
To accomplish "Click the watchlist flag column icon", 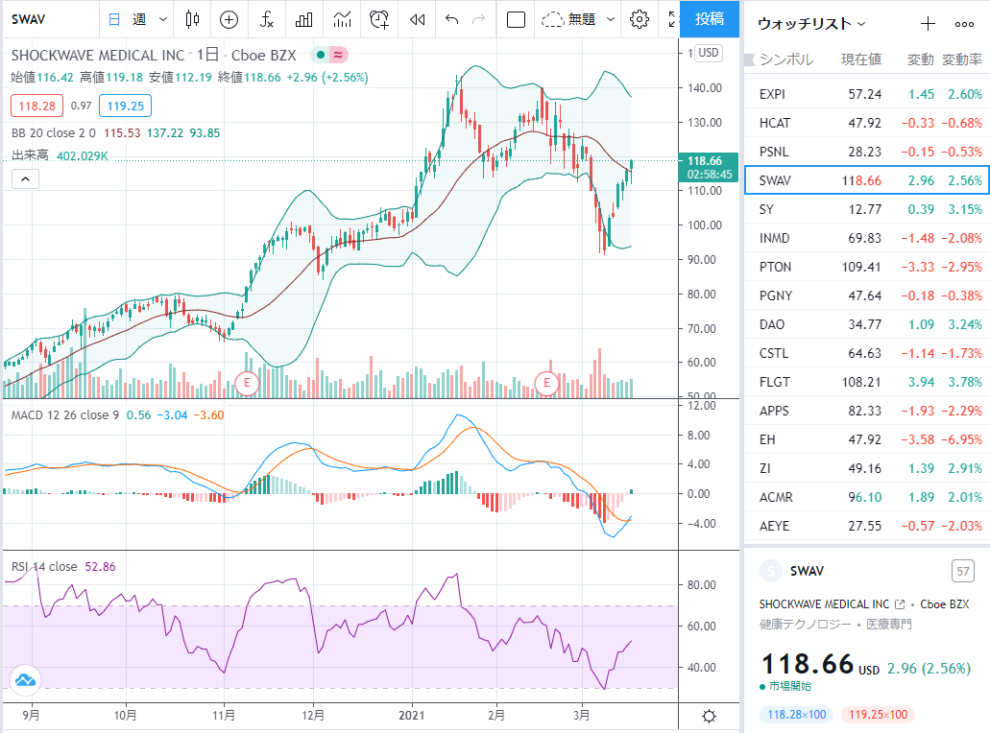I will [x=750, y=59].
